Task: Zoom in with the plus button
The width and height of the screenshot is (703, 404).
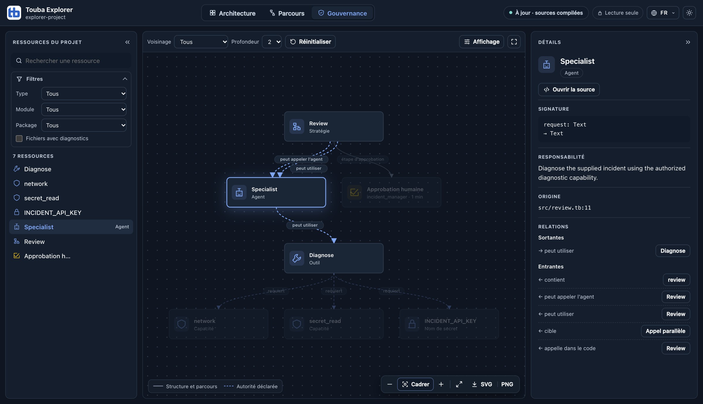Action: (x=441, y=384)
